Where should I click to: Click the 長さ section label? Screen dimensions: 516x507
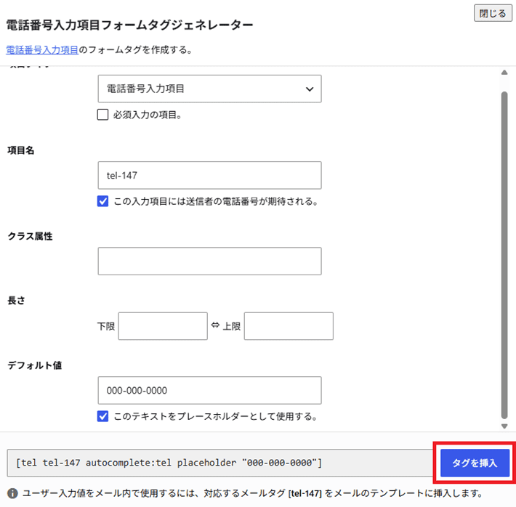(16, 301)
